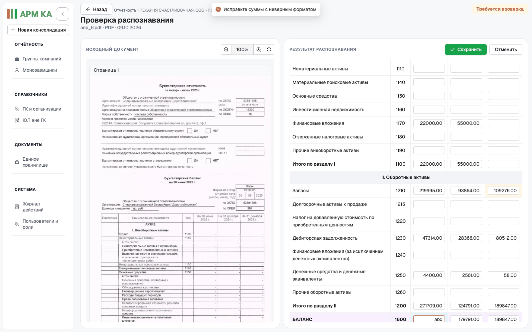
Task: Create Новая консолидация
Action: click(38, 30)
